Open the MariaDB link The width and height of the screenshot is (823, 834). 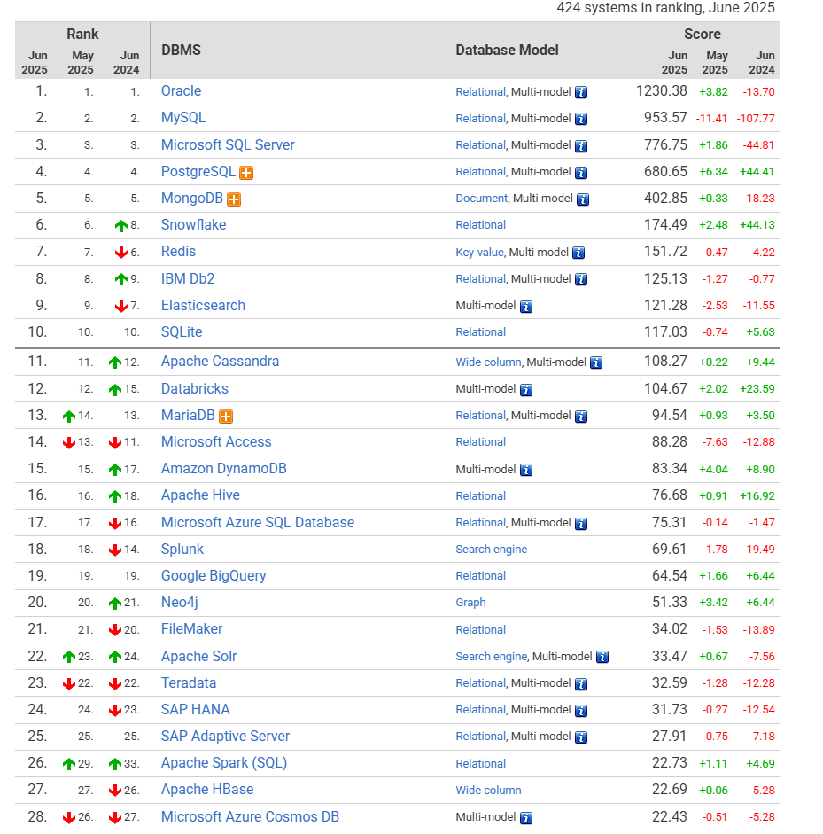(x=188, y=416)
